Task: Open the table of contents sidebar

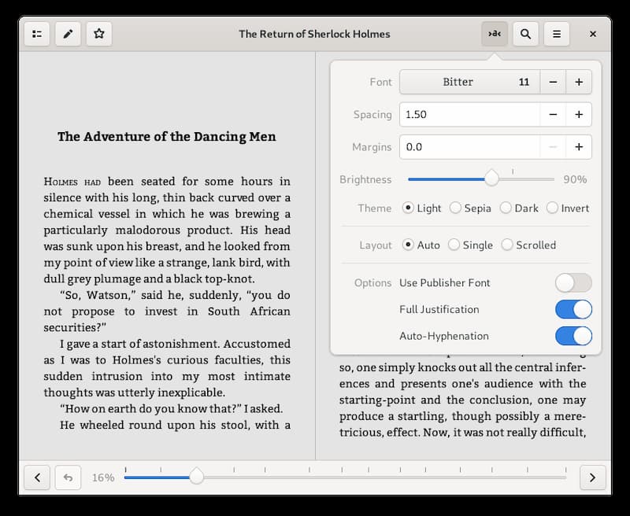Action: point(37,34)
